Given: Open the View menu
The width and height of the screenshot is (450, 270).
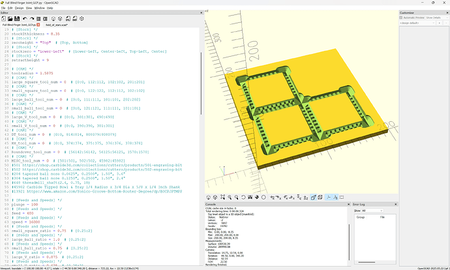Looking at the screenshot, I should point(29,8).
